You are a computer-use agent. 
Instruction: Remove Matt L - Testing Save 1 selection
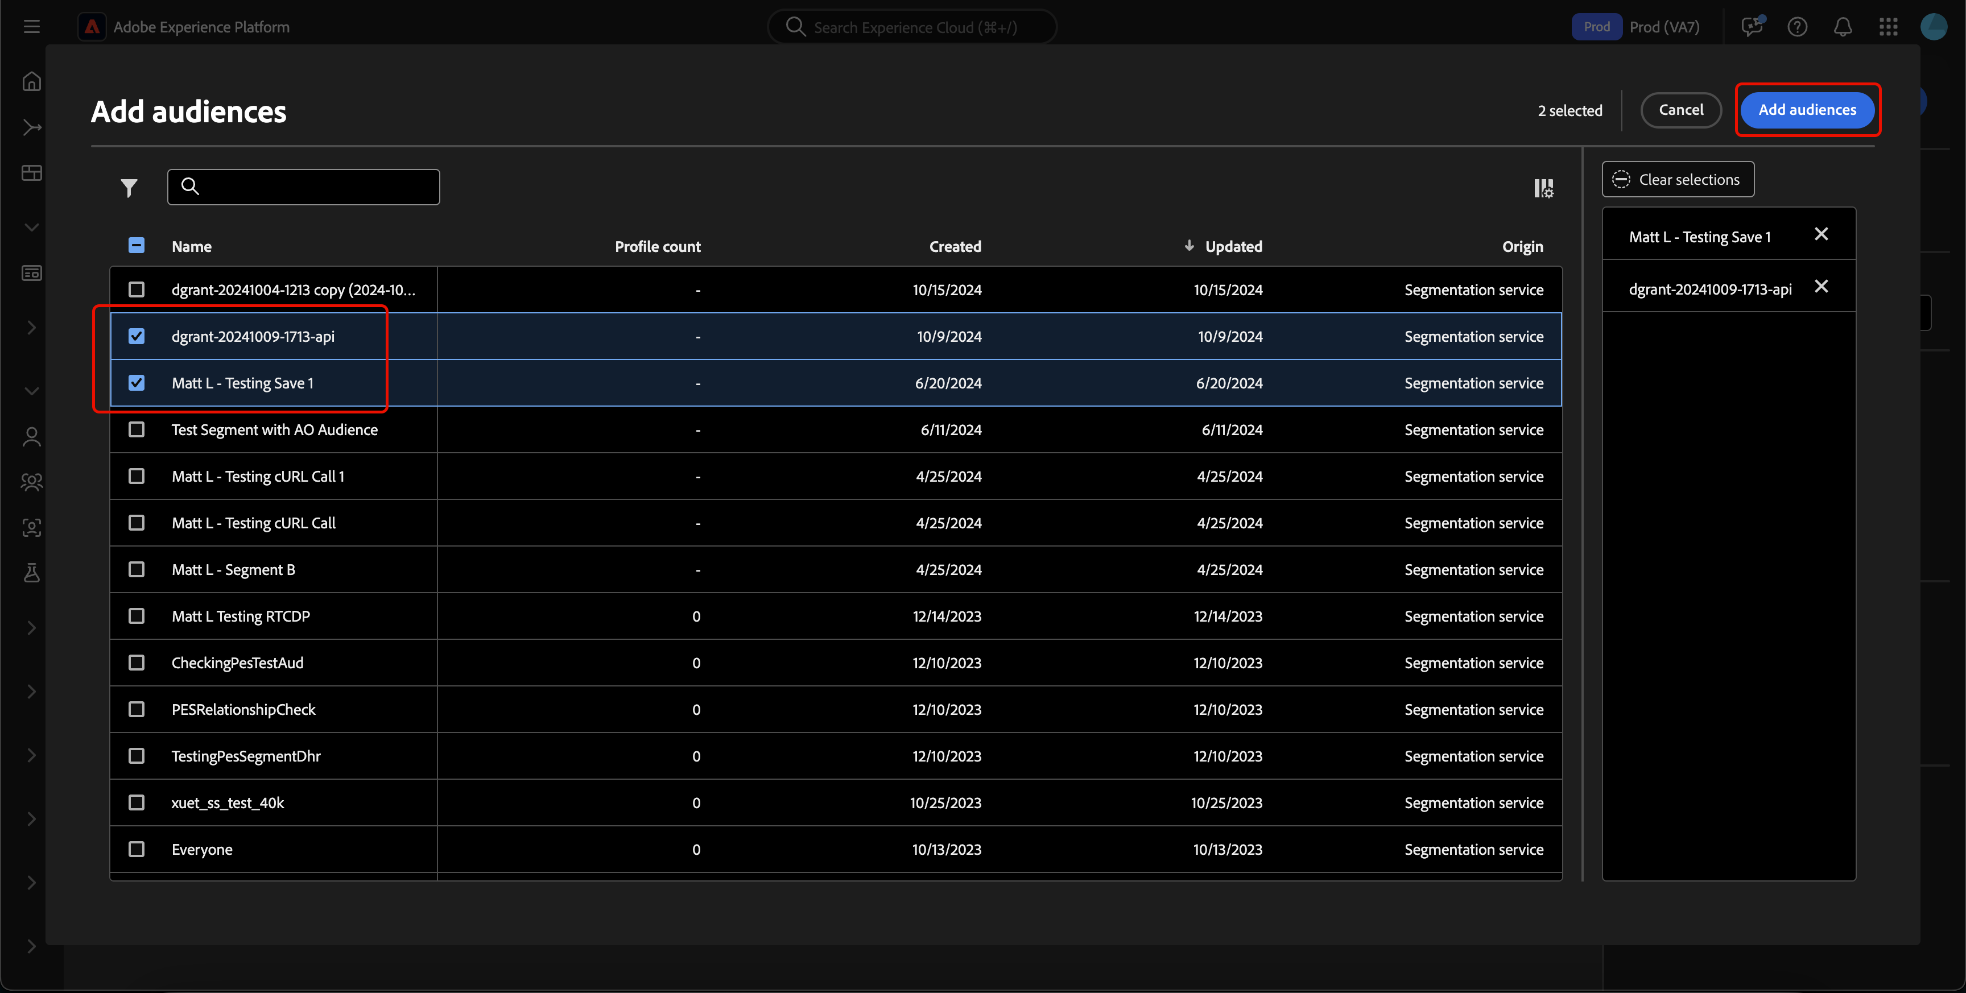1821,234
